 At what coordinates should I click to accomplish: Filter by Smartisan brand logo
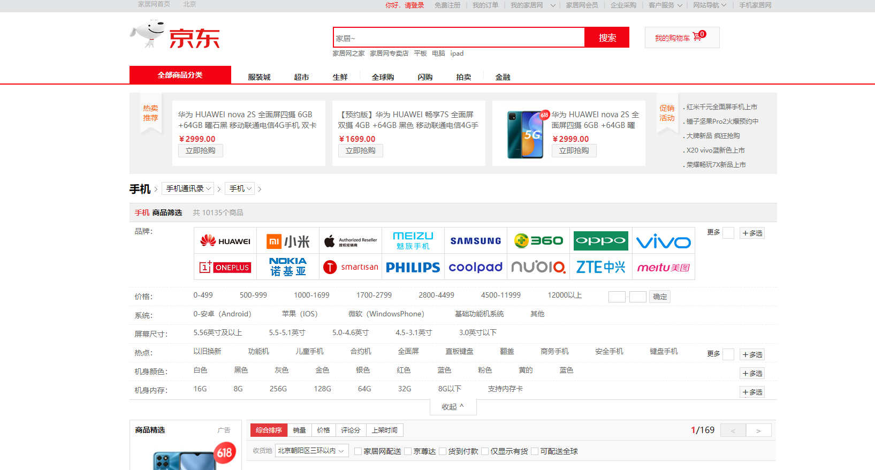tap(351, 267)
